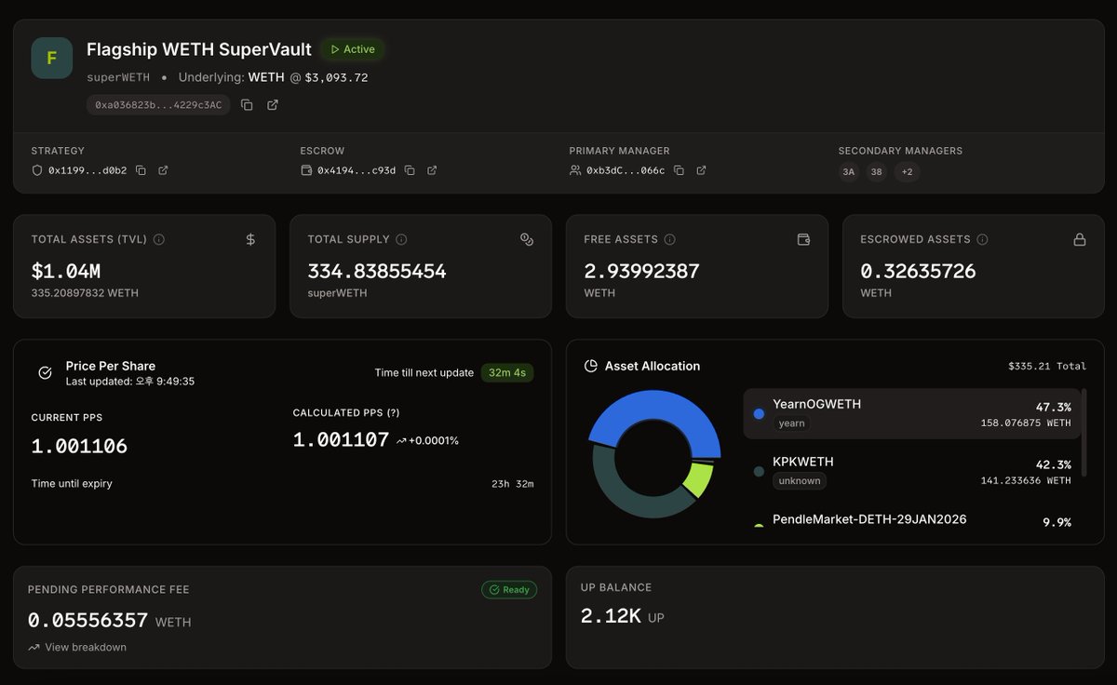Viewport: 1117px width, 685px height.
Task: Click the lock icon on Escrowed Assets card
Action: [1079, 239]
